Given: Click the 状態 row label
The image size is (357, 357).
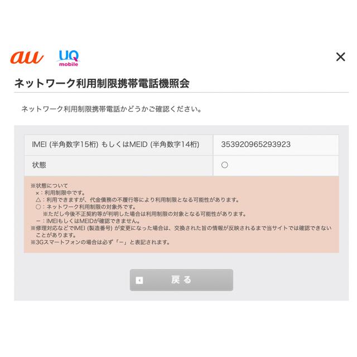Looking at the screenshot, I should (39, 165).
